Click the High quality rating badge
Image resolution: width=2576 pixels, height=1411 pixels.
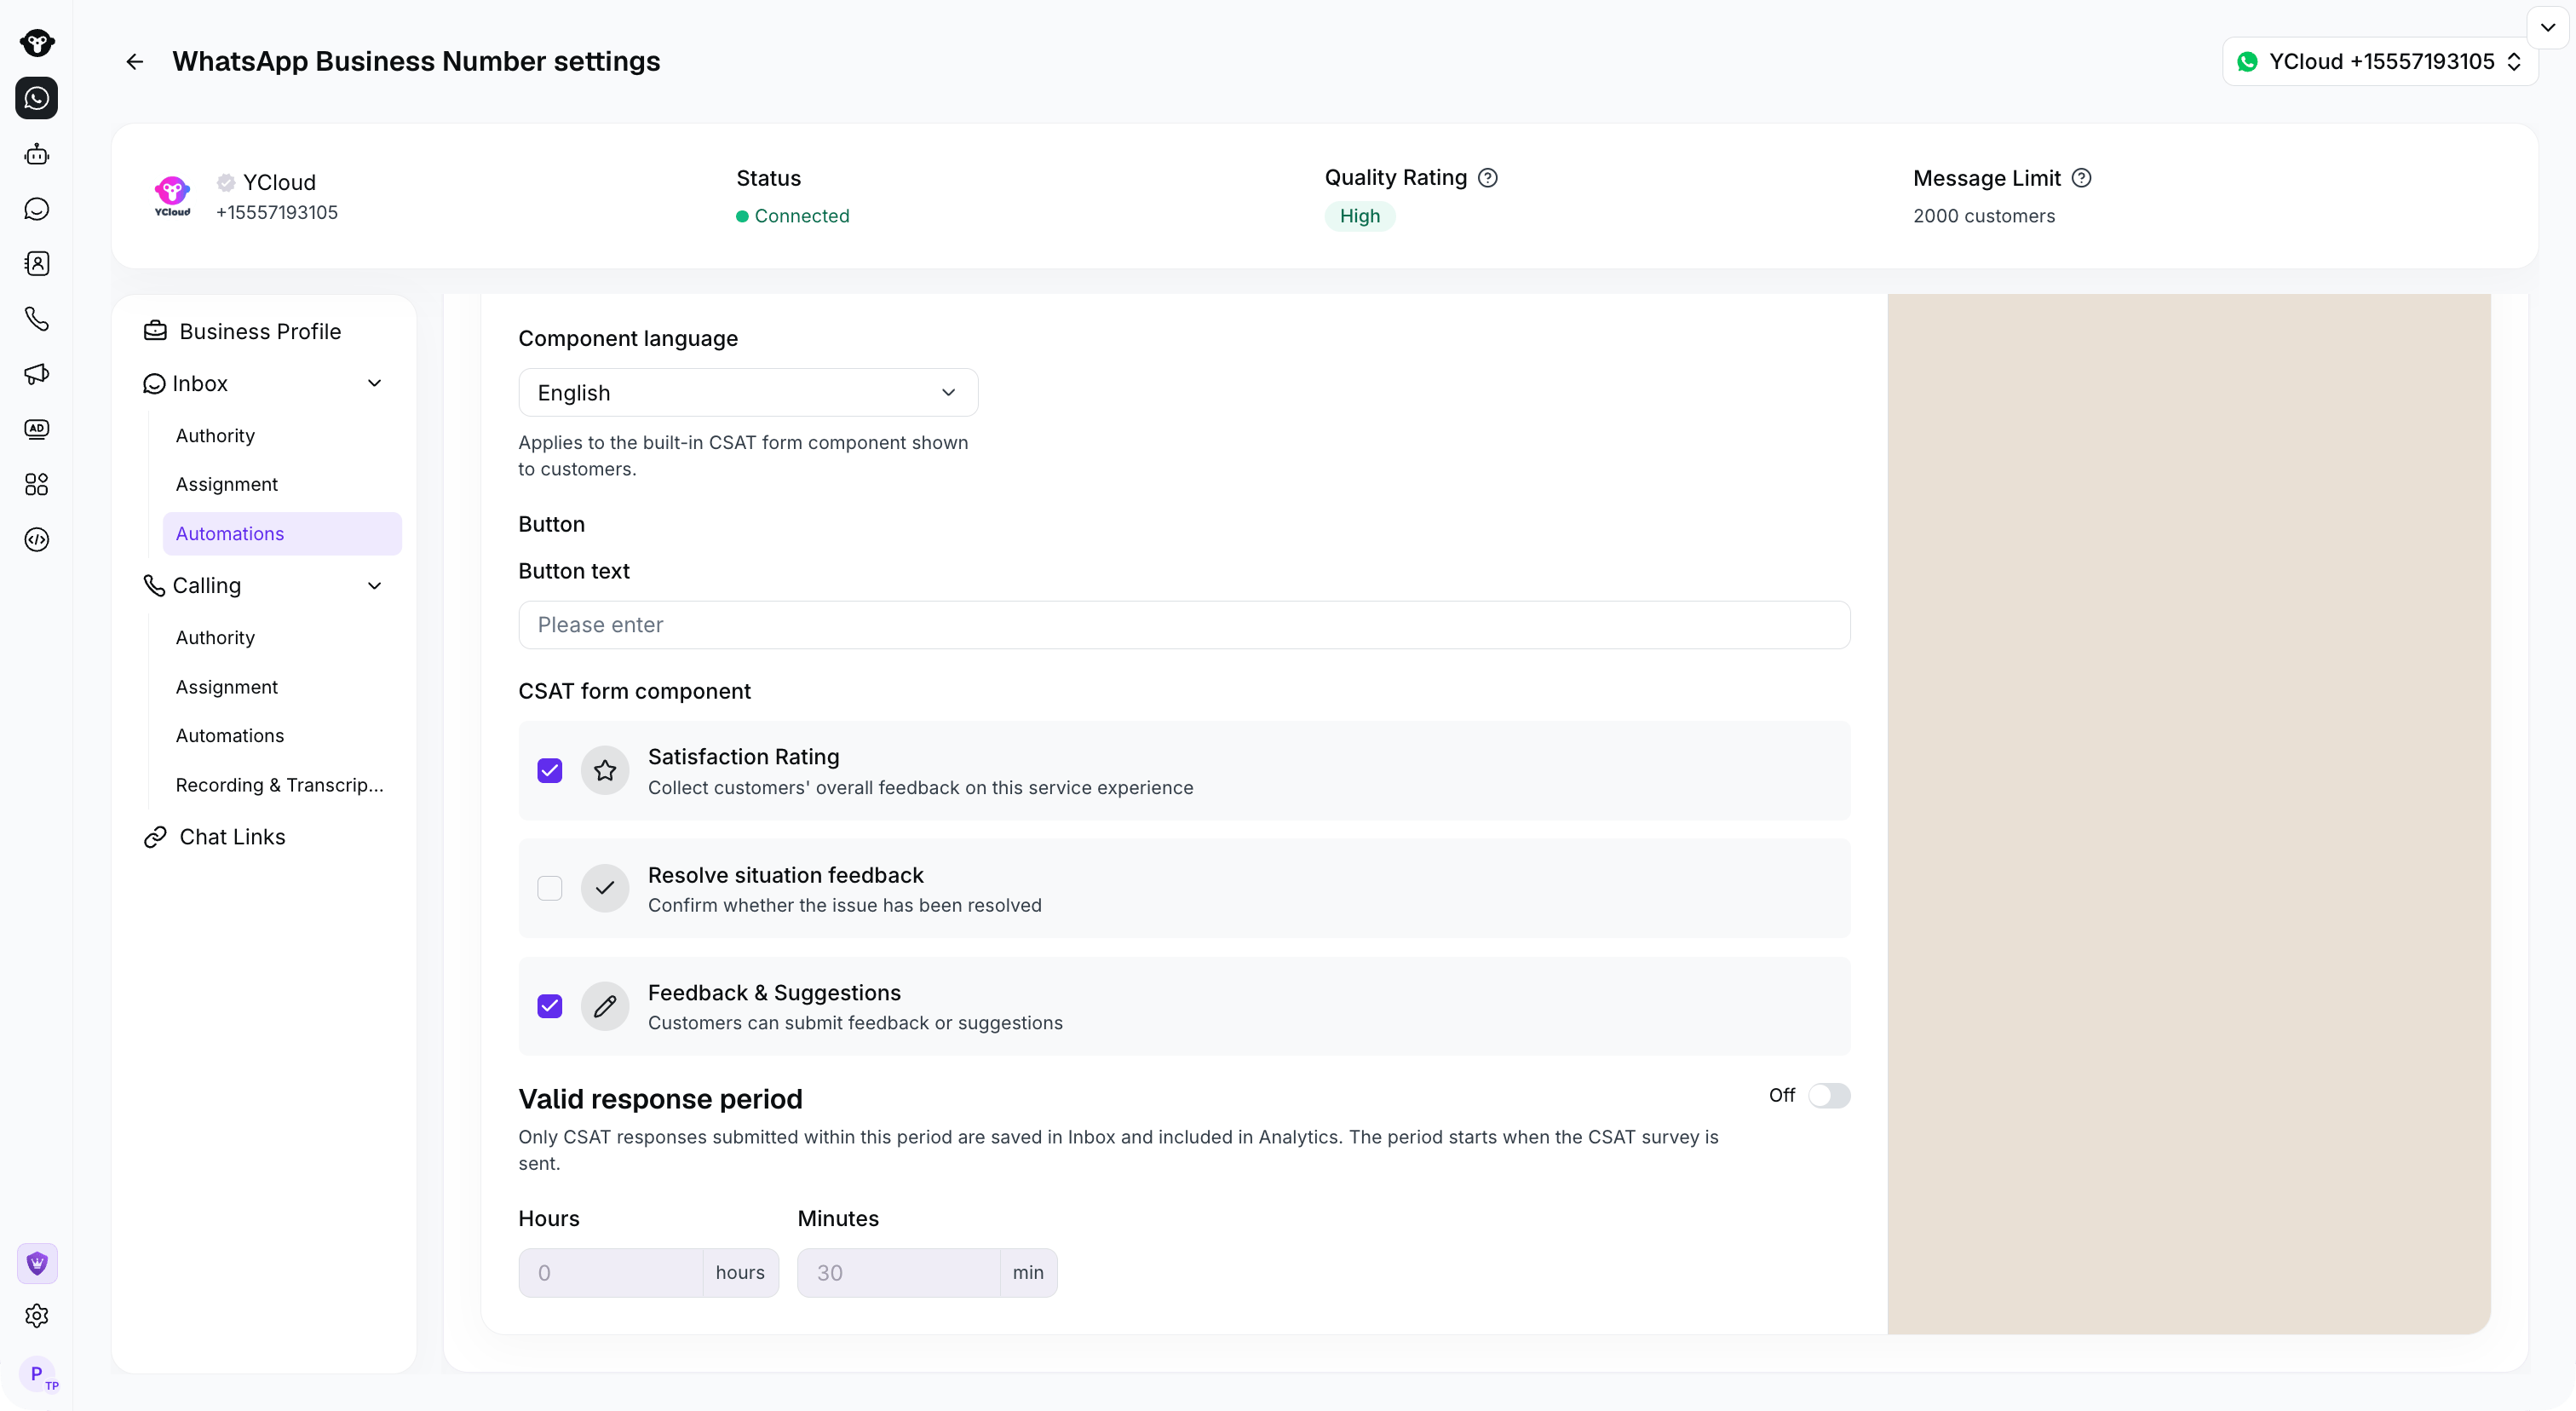[x=1360, y=216]
